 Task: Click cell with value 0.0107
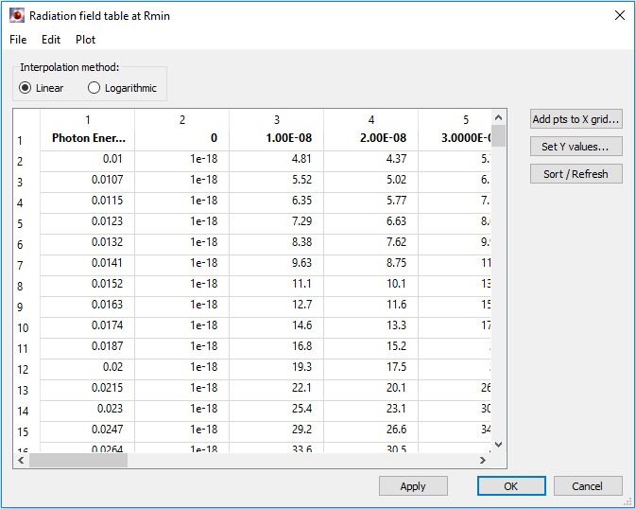(x=87, y=180)
